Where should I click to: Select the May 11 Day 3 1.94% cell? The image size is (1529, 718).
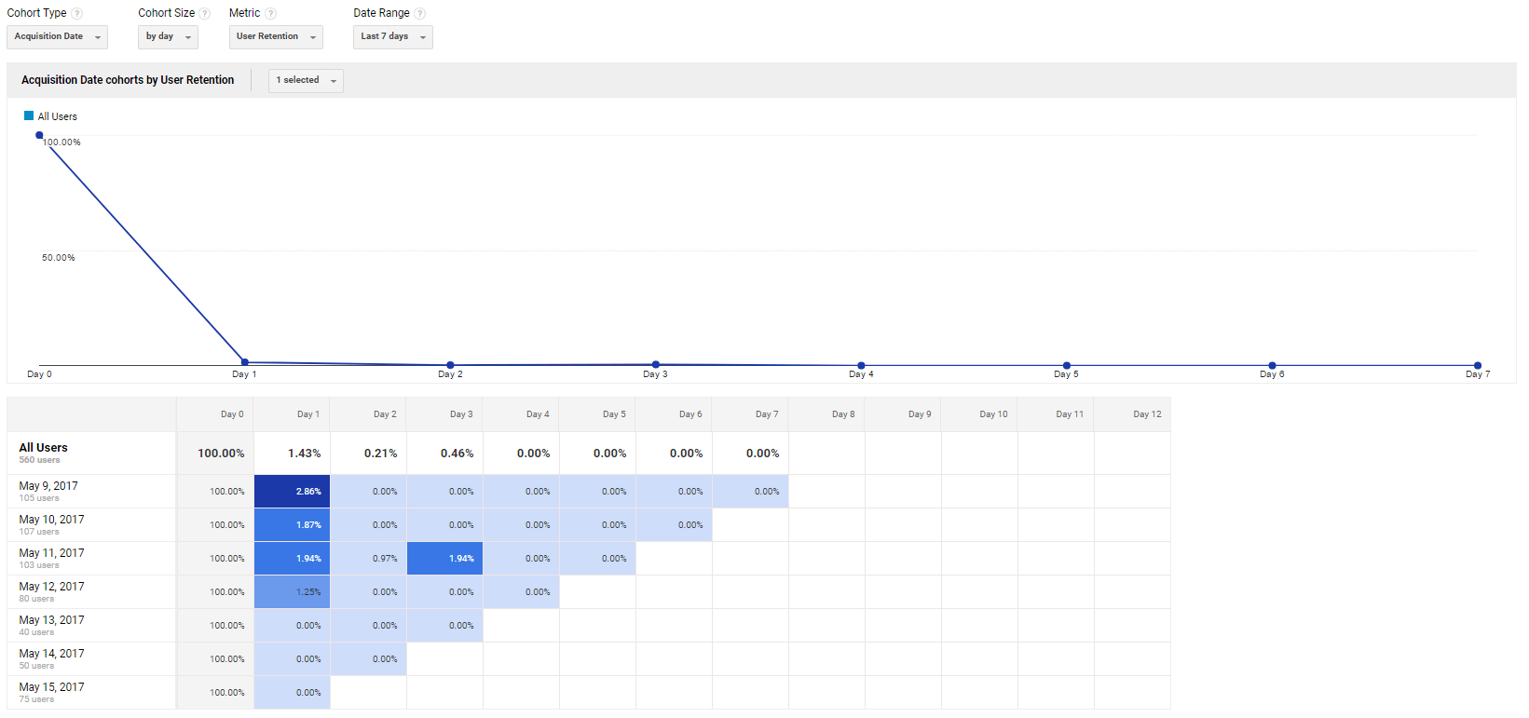point(444,559)
